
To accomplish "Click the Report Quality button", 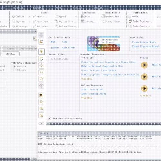I will pos(29,49).
